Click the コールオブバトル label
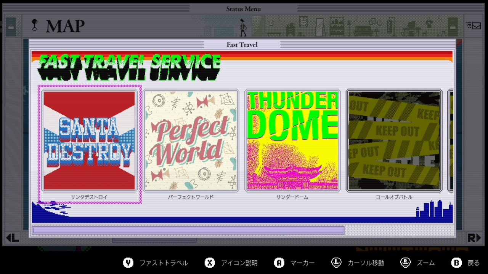The image size is (488, 274). [394, 197]
